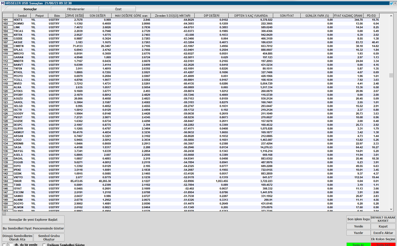Select the ASELS symbol cell
This screenshot has height=246, width=397.
coord(22,154)
